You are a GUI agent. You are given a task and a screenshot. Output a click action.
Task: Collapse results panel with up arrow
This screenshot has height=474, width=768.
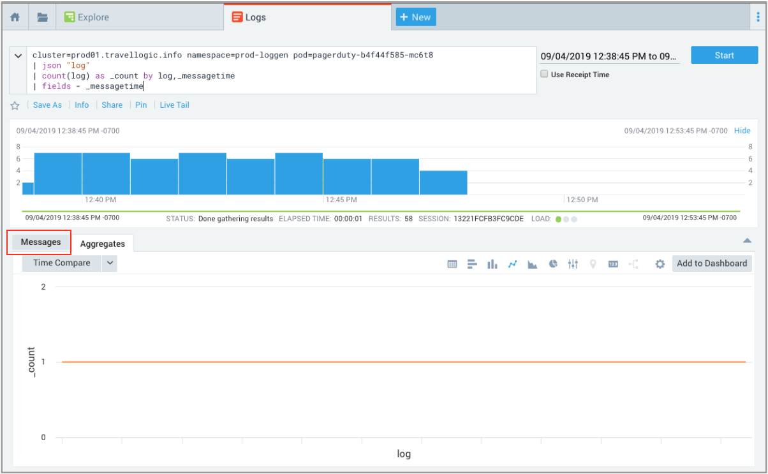coord(747,241)
